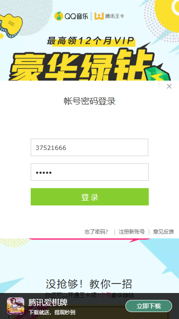Open the 意见反馈 link
The width and height of the screenshot is (179, 319).
pyautogui.click(x=163, y=232)
